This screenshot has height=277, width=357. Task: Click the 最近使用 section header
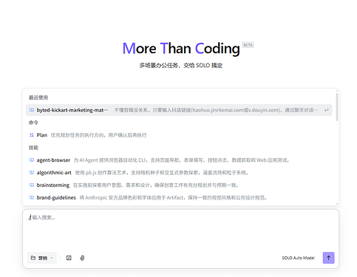click(x=38, y=98)
